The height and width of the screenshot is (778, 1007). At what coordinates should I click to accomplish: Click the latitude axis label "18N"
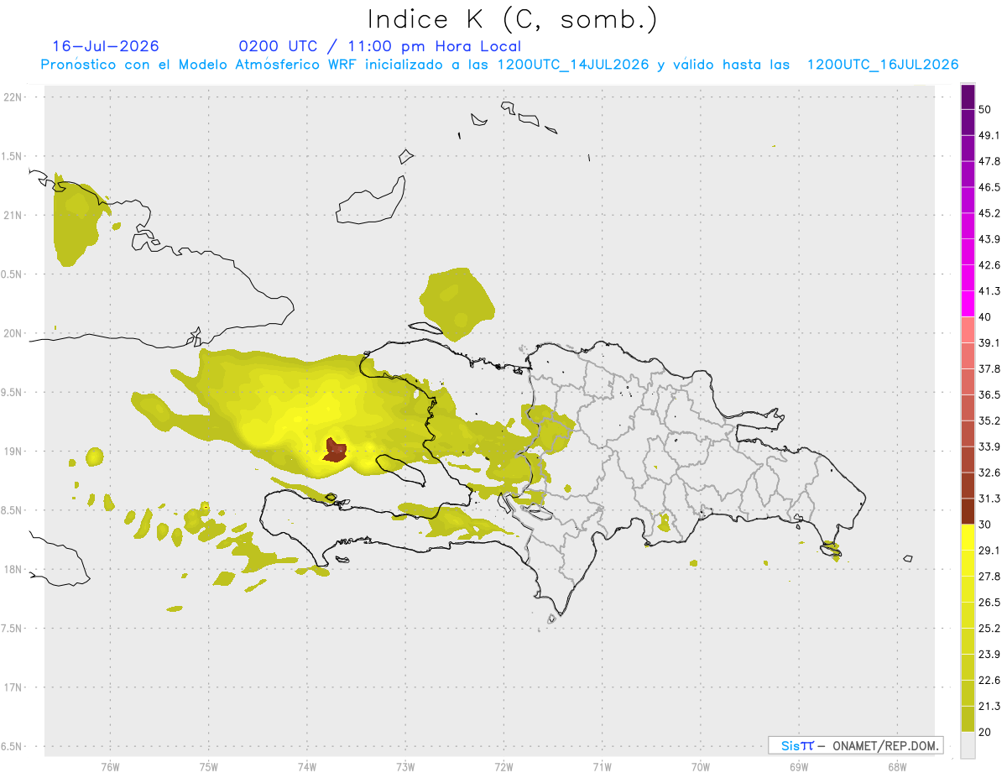pos(13,569)
